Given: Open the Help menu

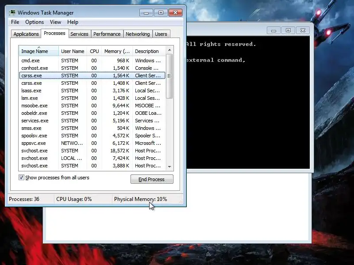Looking at the screenshot, I should pos(73,22).
